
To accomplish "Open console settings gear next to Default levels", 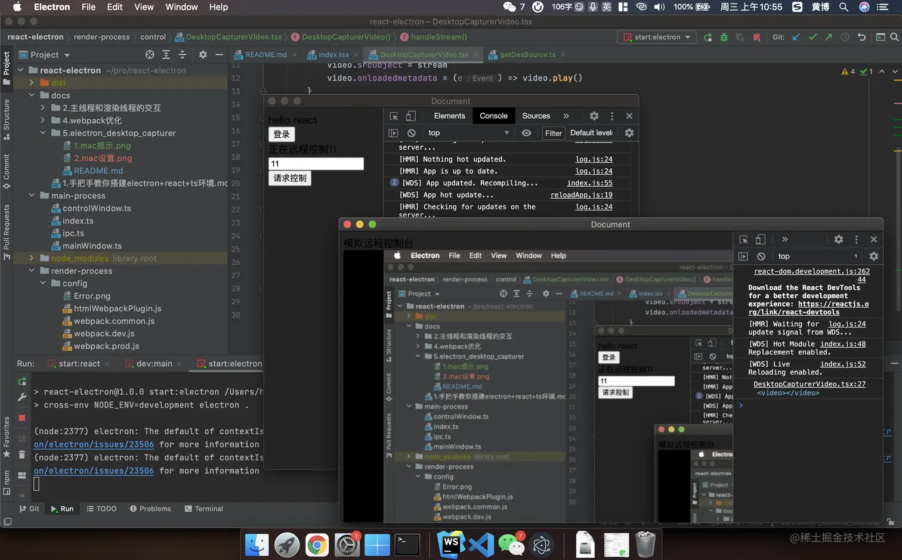I will (629, 133).
